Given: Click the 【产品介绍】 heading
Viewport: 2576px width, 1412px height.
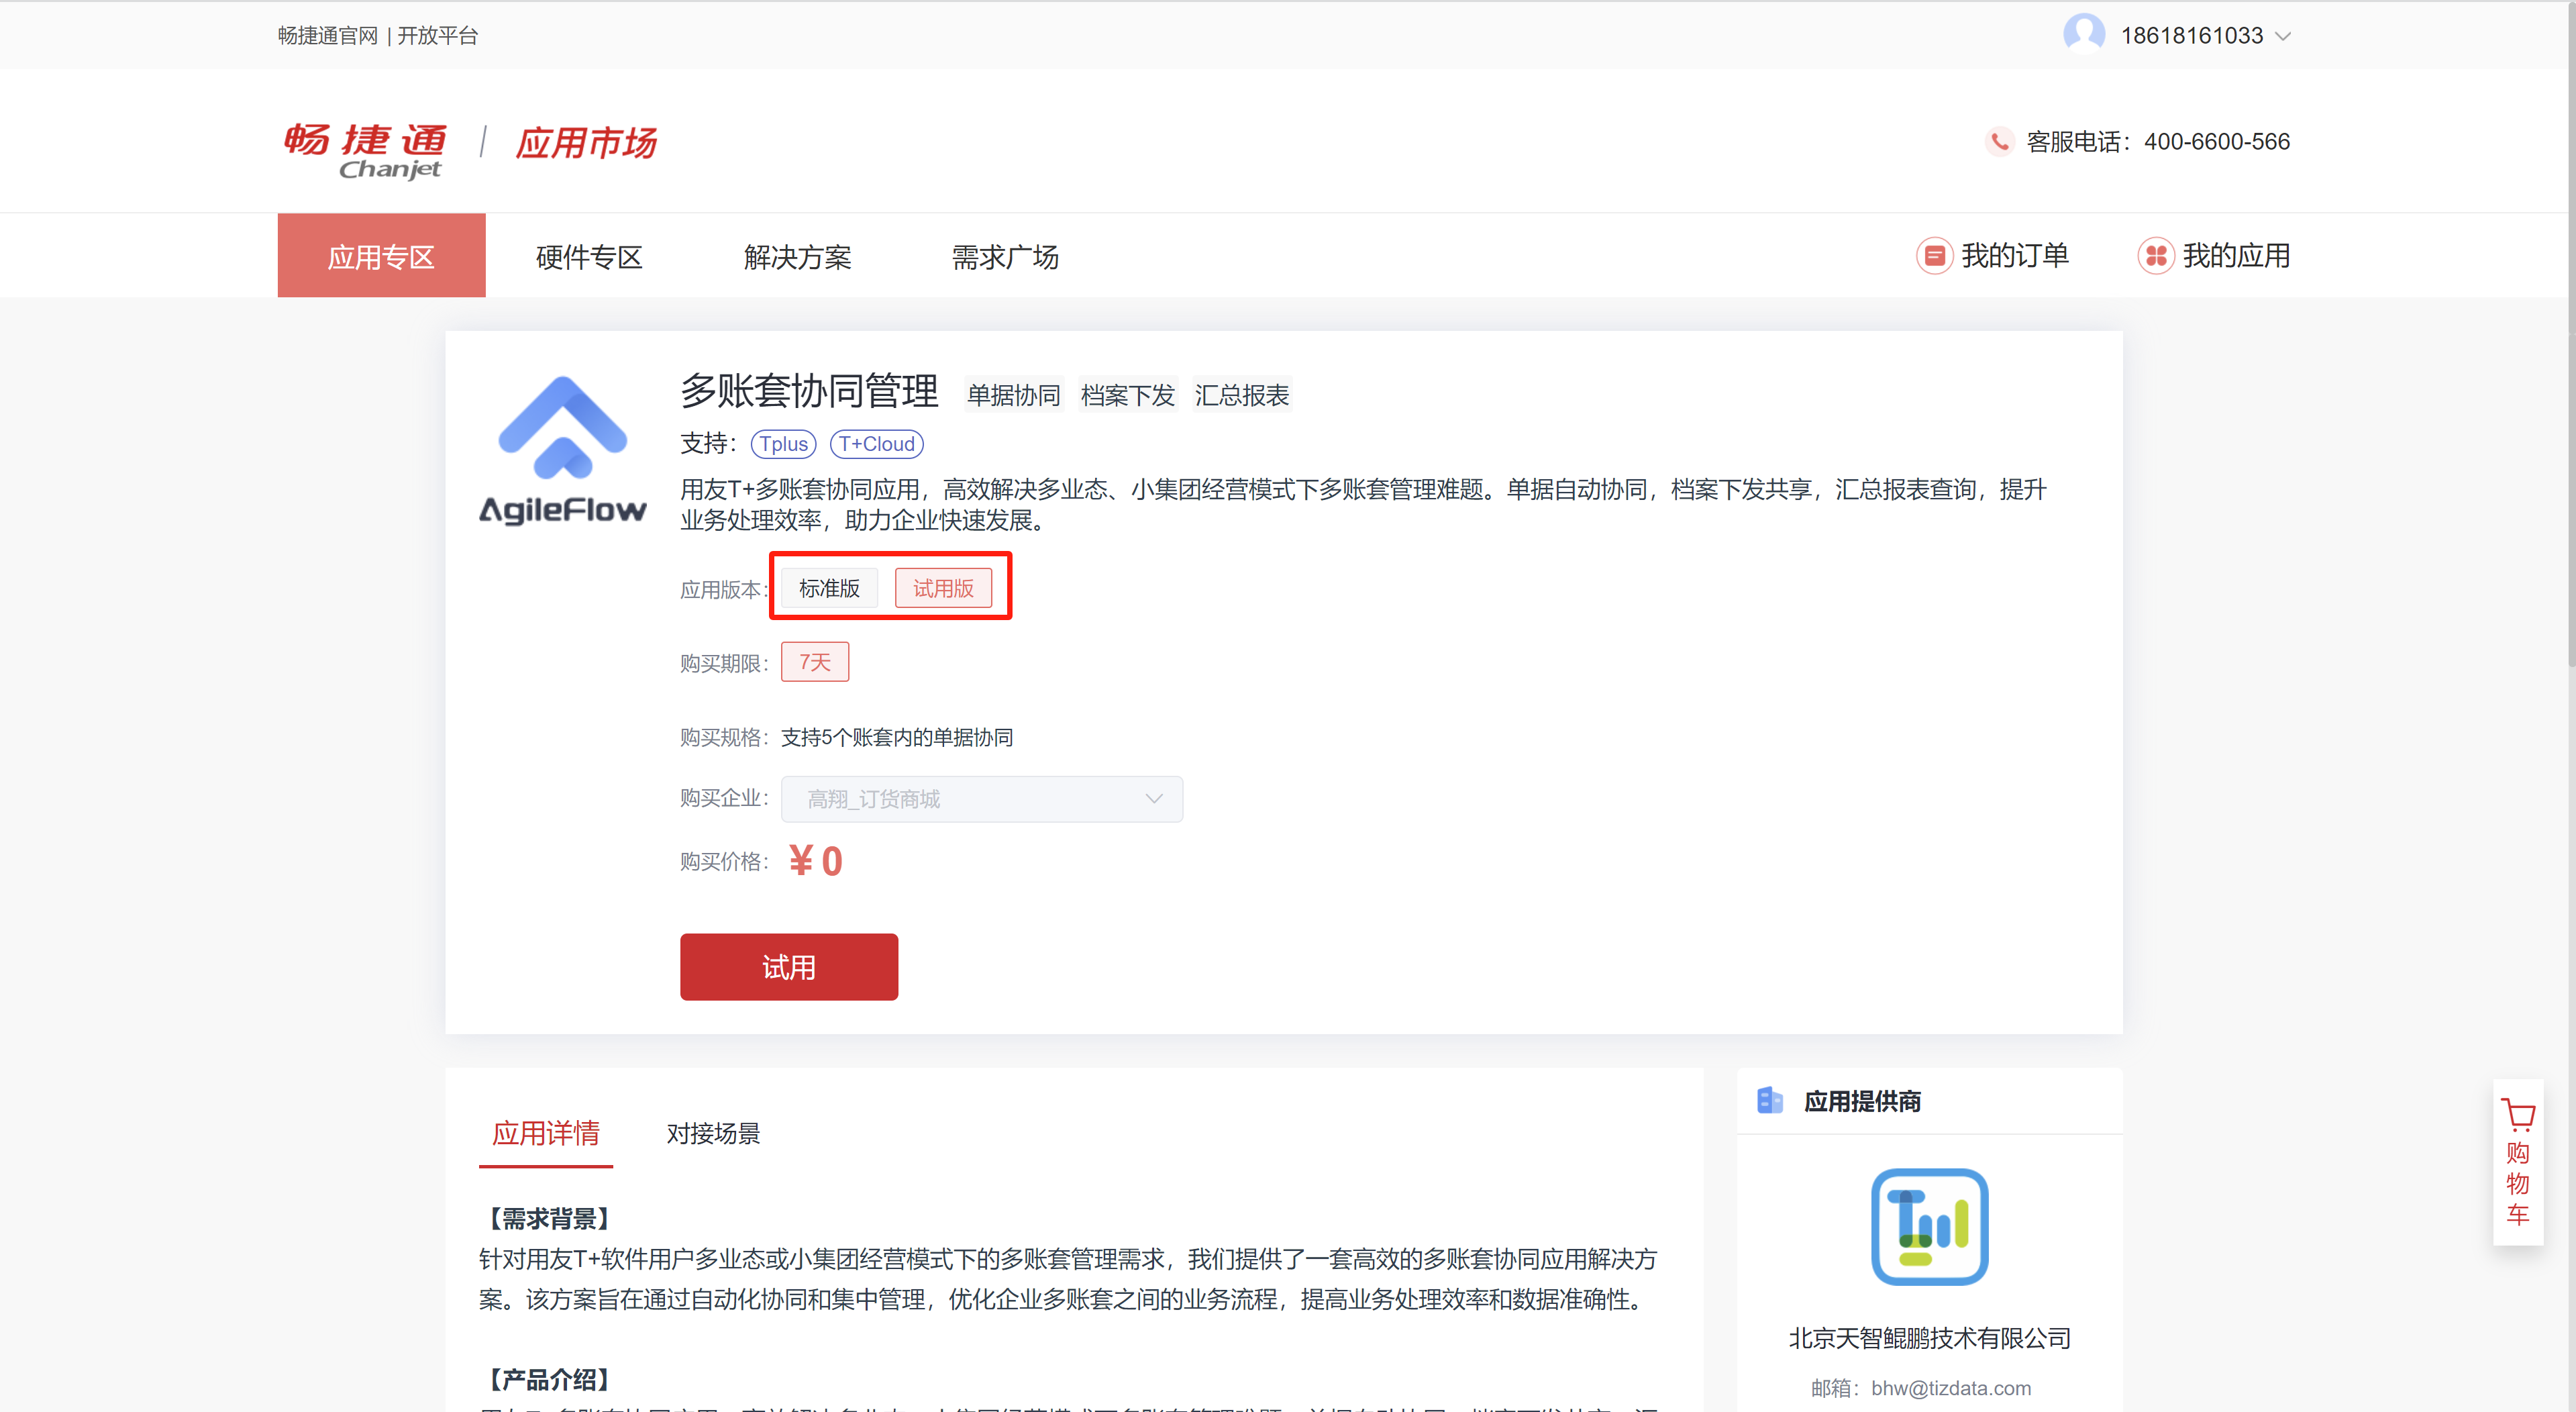Looking at the screenshot, I should (549, 1380).
